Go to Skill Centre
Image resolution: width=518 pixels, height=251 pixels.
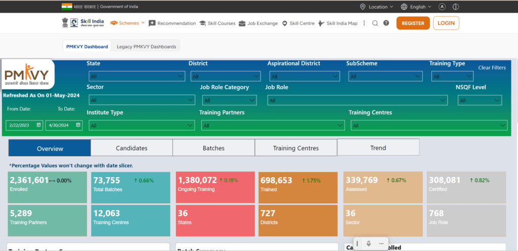click(x=298, y=23)
